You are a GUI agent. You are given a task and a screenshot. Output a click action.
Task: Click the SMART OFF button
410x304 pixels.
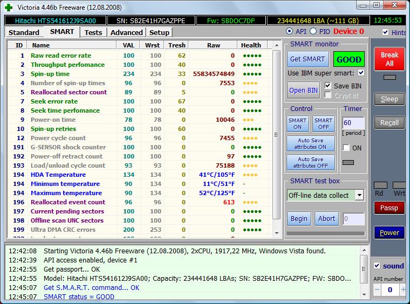pos(324,124)
